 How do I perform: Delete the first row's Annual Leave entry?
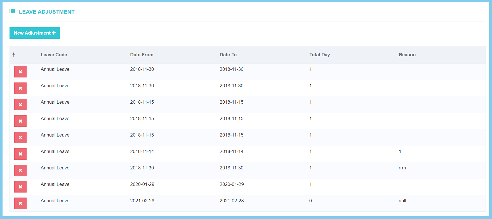pyautogui.click(x=20, y=72)
